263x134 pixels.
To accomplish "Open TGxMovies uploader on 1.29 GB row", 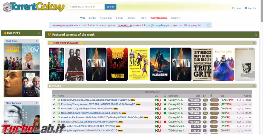I will click(175, 126).
